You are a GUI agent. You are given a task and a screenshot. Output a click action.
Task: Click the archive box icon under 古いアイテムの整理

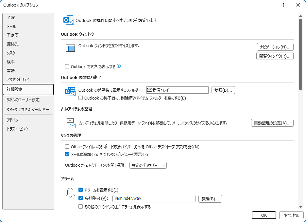tap(70, 123)
